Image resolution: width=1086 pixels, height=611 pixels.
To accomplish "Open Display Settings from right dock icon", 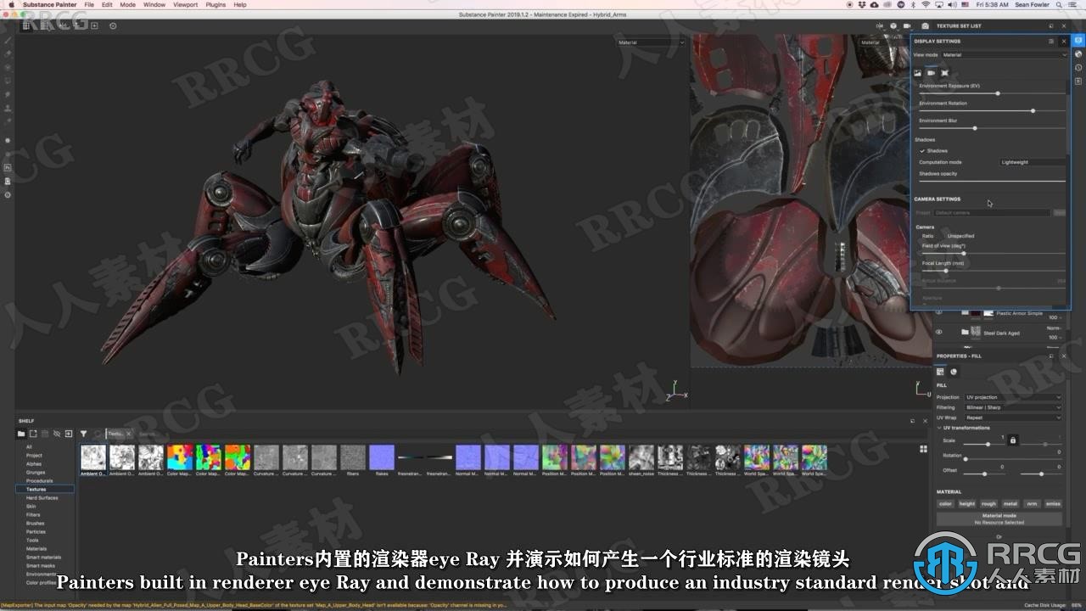I will point(1078,41).
